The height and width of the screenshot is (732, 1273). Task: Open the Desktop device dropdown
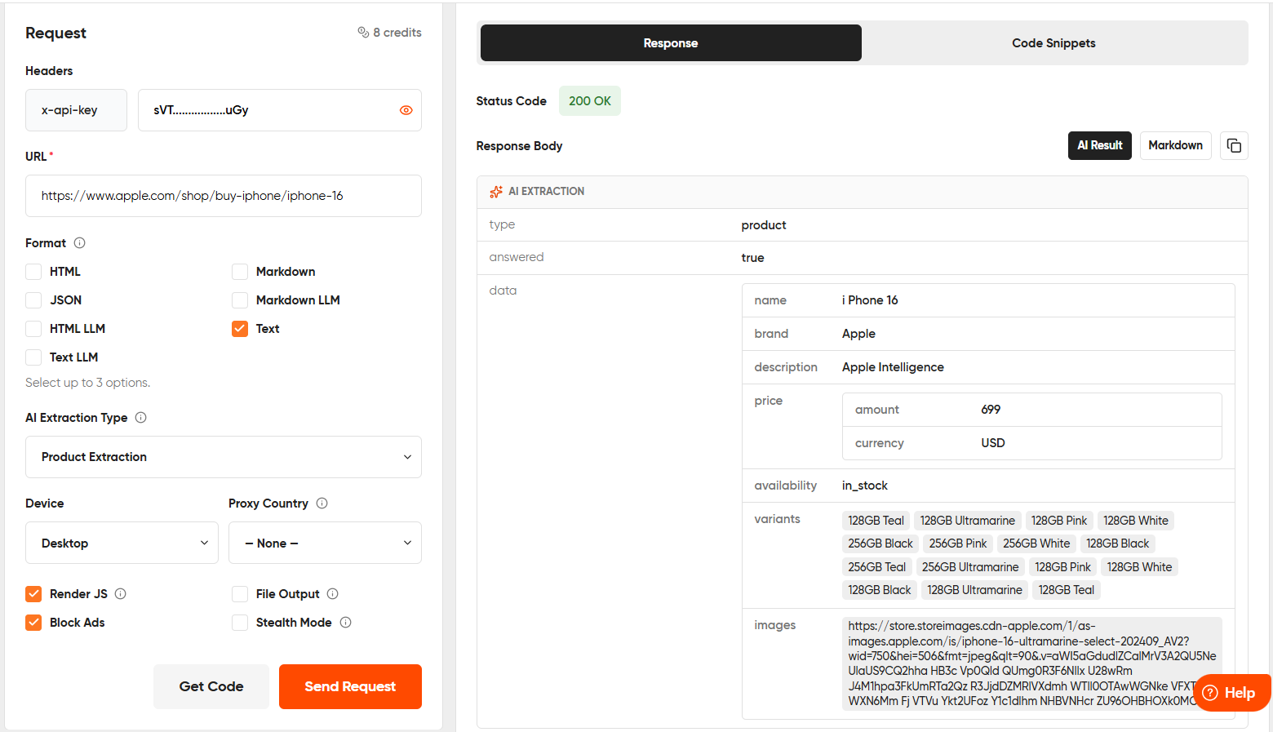(x=122, y=543)
